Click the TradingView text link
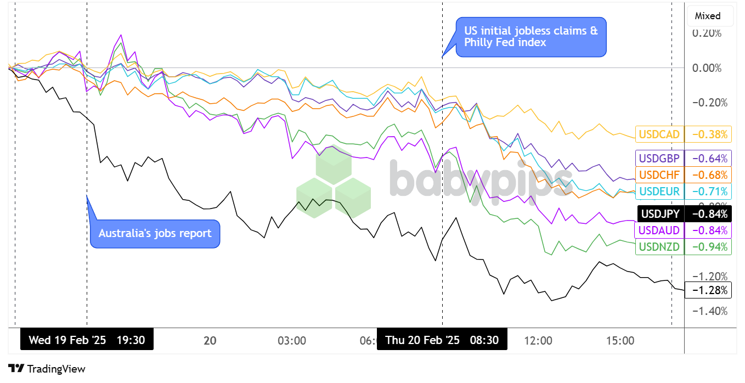 (x=56, y=369)
